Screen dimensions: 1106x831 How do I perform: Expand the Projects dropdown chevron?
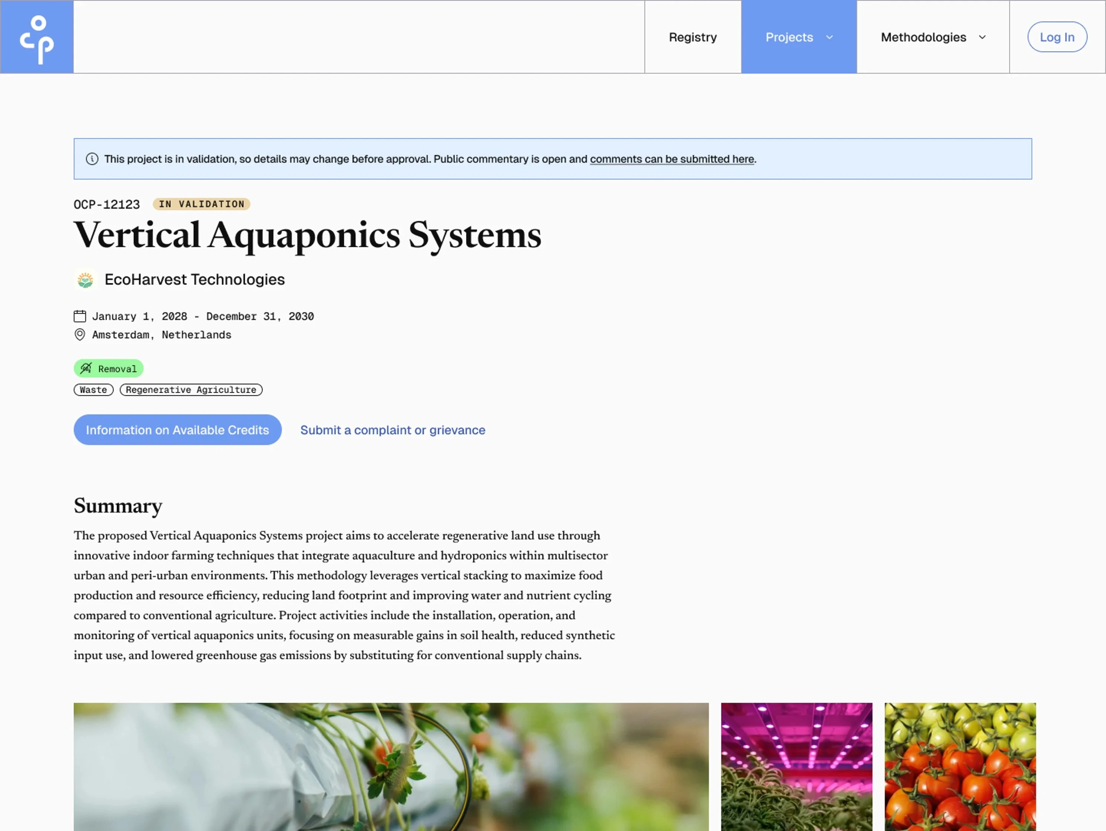pos(829,37)
